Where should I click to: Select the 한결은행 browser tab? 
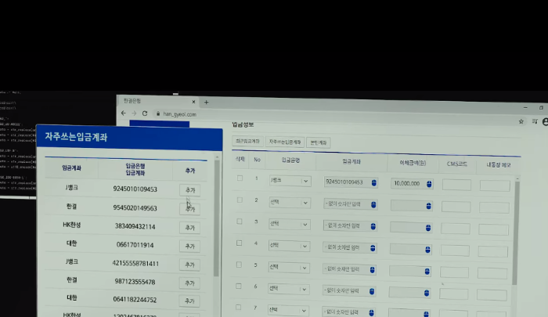[x=157, y=101]
